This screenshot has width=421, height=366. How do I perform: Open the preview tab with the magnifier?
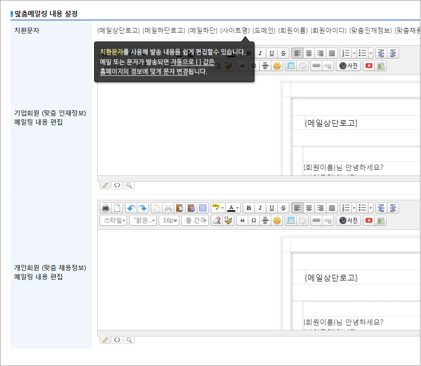(129, 339)
